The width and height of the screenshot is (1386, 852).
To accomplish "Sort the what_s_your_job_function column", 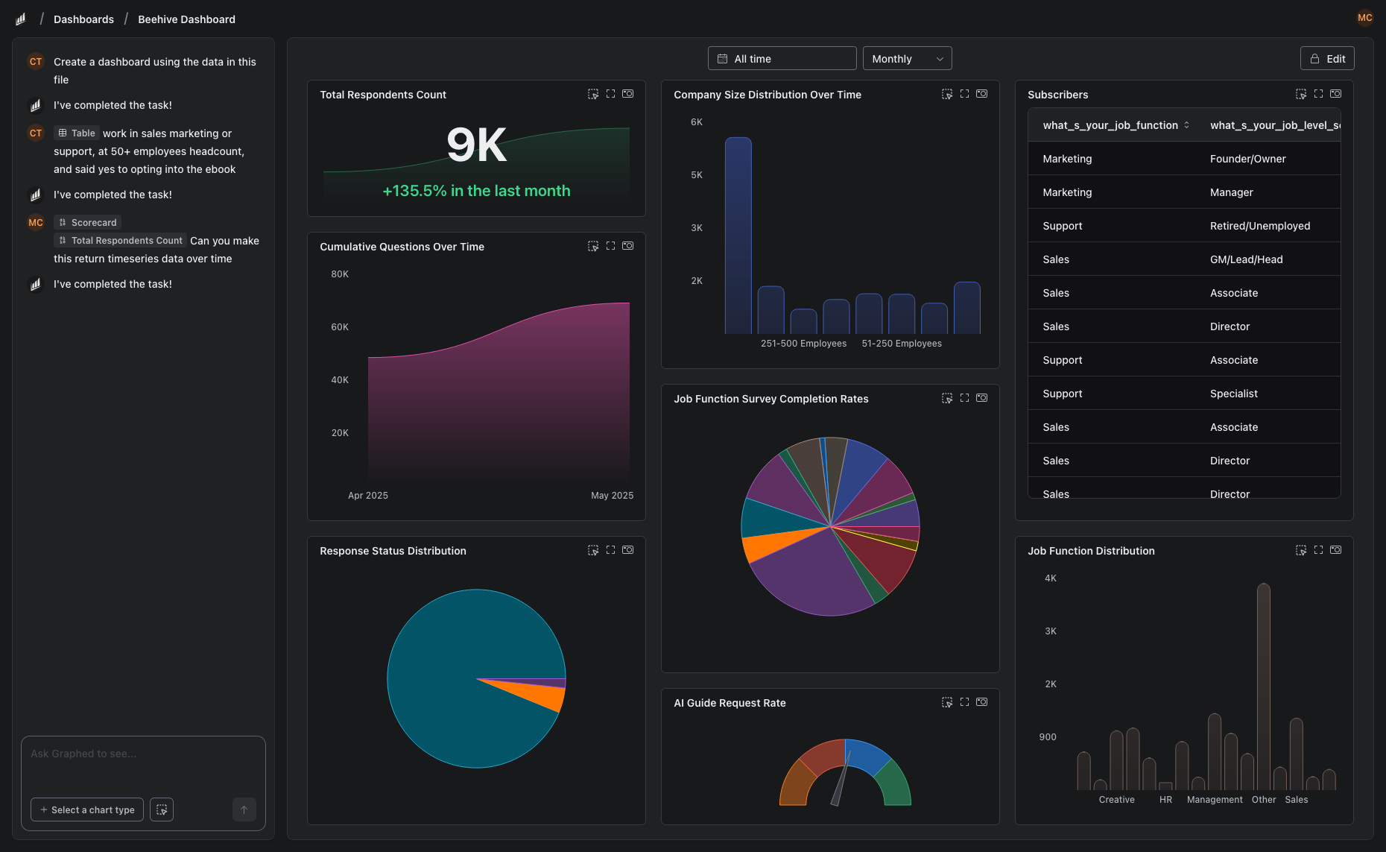I will point(1186,125).
